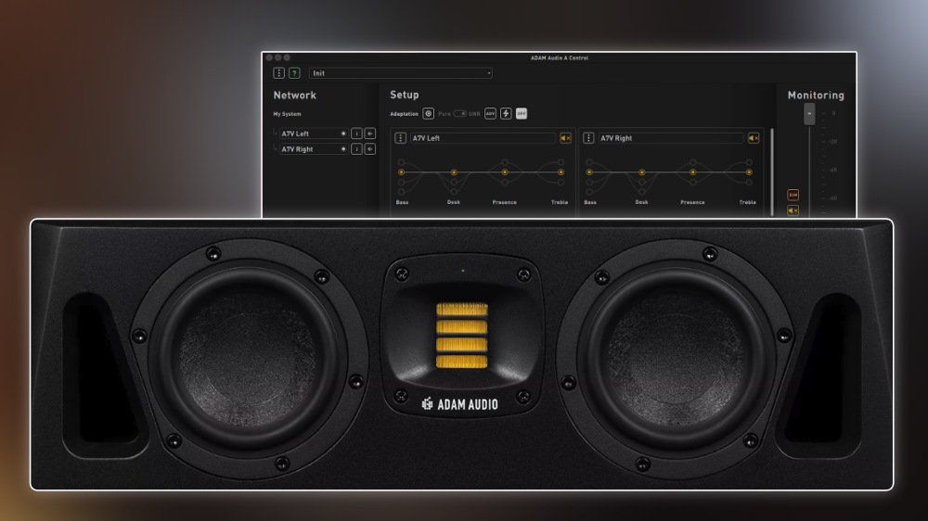
Task: Show info for A7V Right in Network
Action: pos(356,149)
